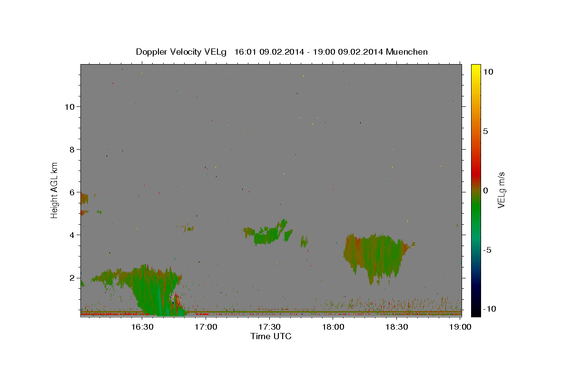Screen dimensions: 571x380
Task: Click the 18:30 time tick label
Action: pyautogui.click(x=397, y=327)
